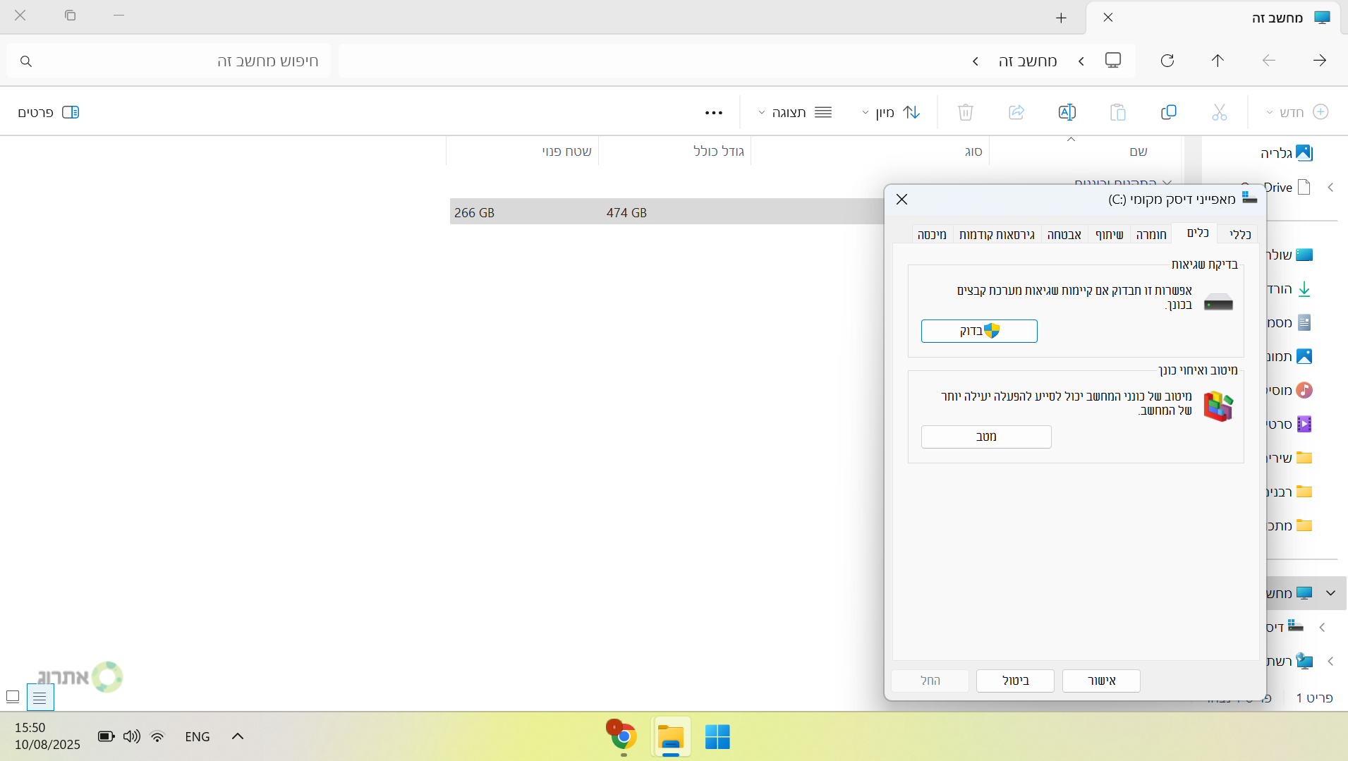Image resolution: width=1348 pixels, height=761 pixels.
Task: Click the Optimize drive button
Action: click(986, 437)
